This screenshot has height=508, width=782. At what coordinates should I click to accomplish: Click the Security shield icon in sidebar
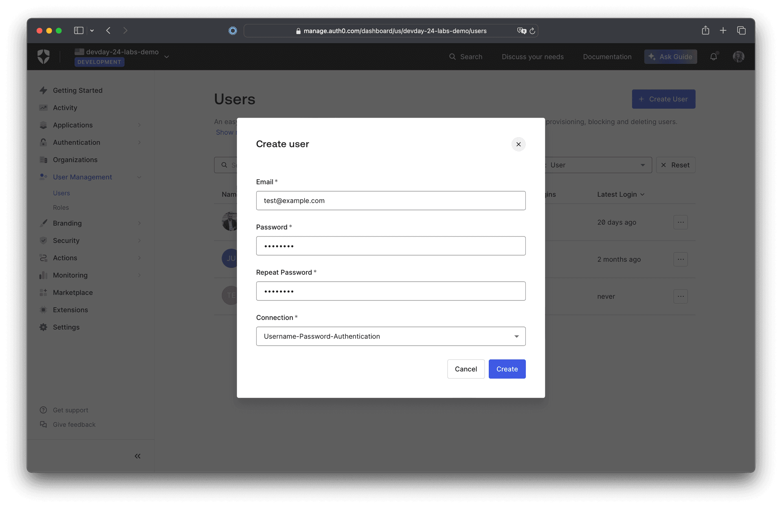tap(44, 241)
